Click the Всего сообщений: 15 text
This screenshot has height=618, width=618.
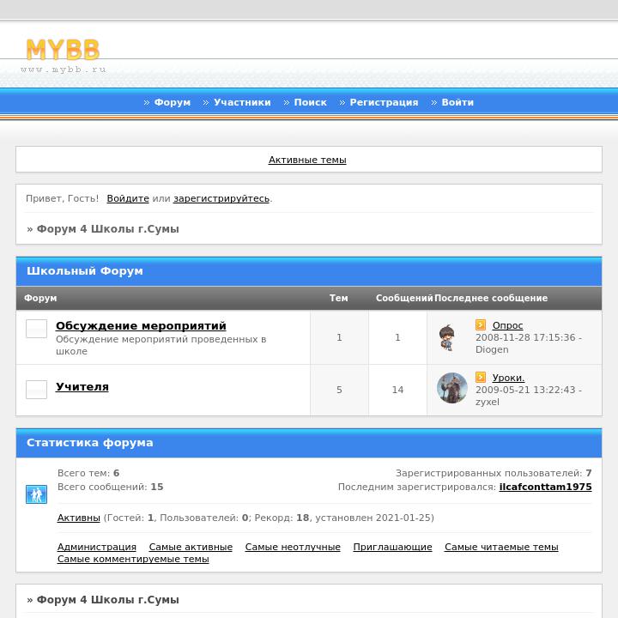point(111,488)
